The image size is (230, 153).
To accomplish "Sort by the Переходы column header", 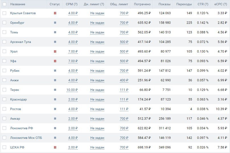I will 184,4.
